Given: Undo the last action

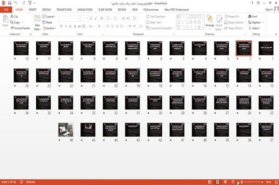Looking at the screenshot, I should tap(16, 3).
